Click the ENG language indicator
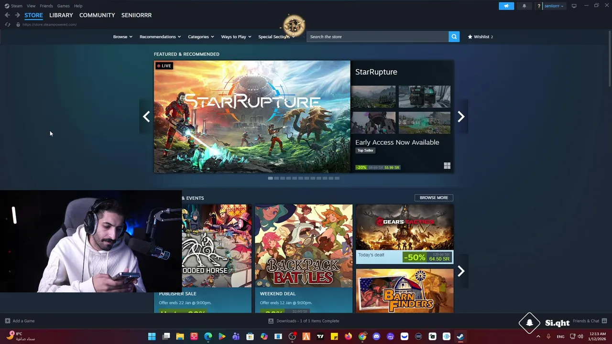612x344 pixels. [560, 337]
